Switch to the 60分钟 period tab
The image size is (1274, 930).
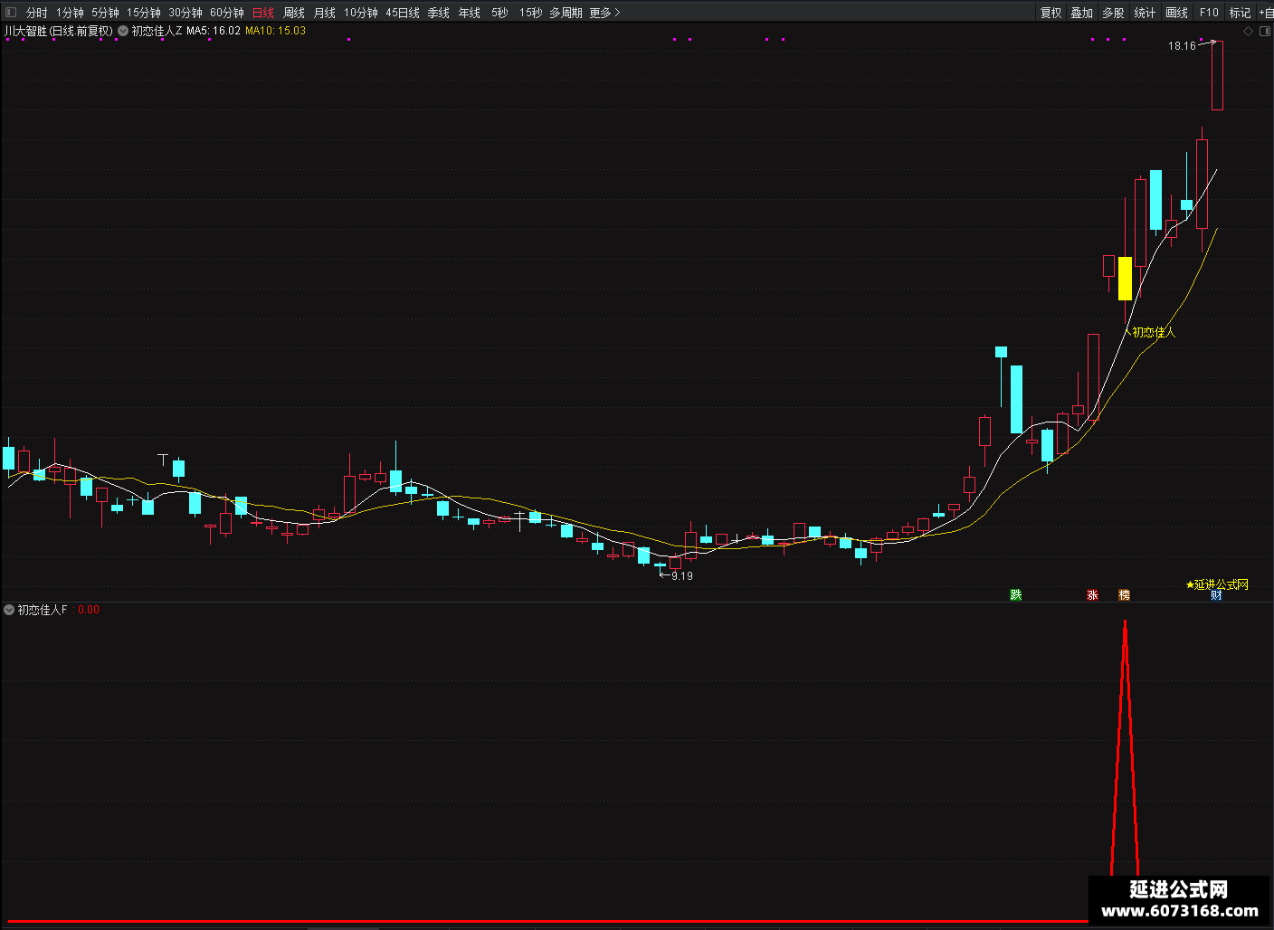click(x=227, y=13)
